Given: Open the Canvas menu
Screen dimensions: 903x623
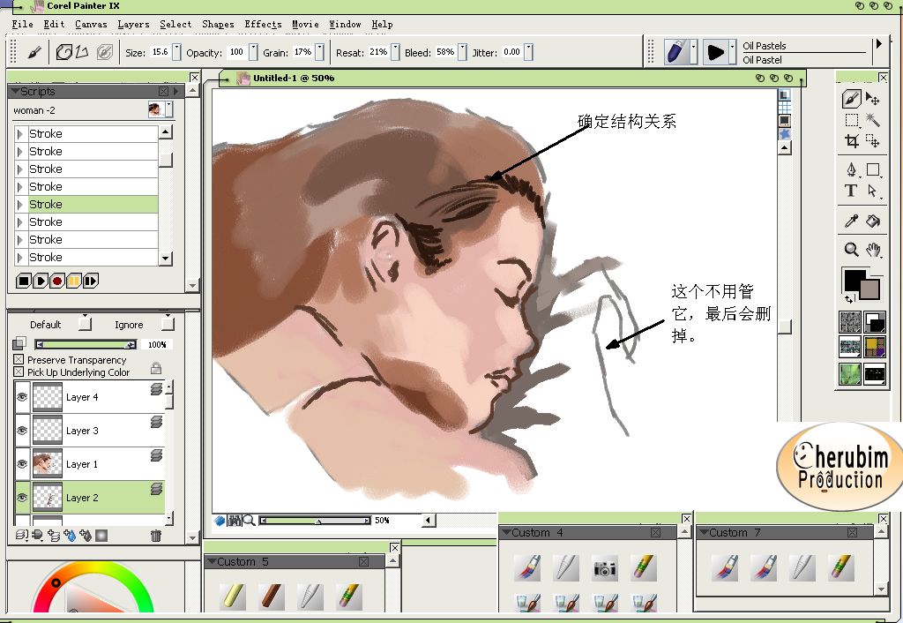Looking at the screenshot, I should coord(91,24).
